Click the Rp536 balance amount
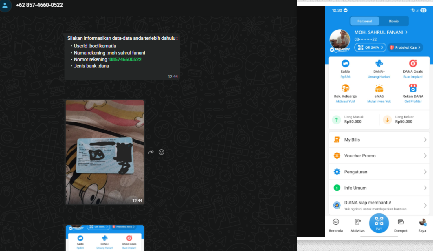Screen dimensions: 433x251 point(345,77)
